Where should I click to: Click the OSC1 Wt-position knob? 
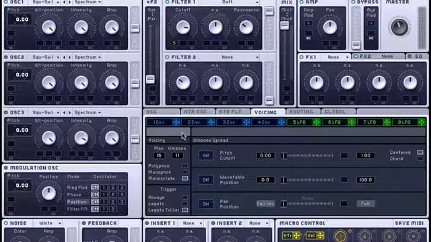pos(49,28)
